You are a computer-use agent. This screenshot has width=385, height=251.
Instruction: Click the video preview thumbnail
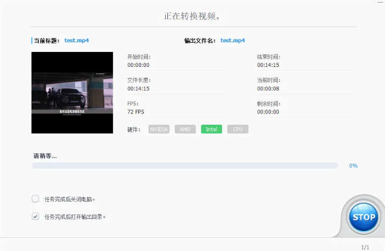coord(72,93)
